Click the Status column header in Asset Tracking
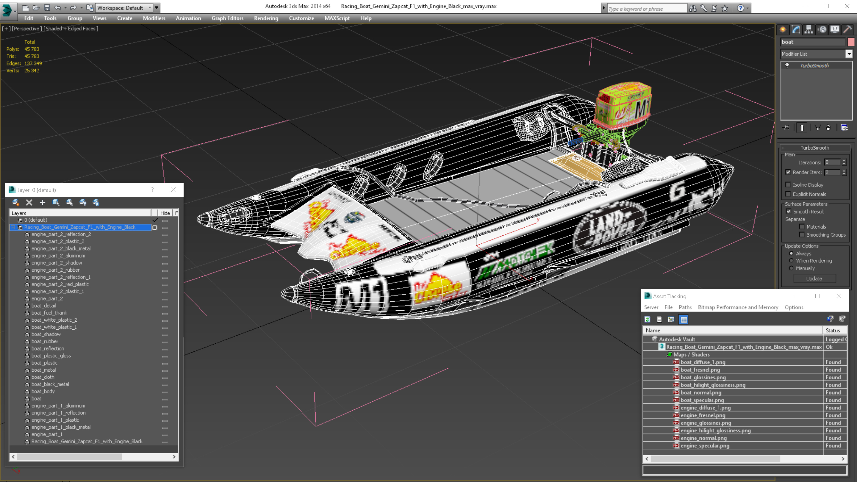 click(x=835, y=330)
